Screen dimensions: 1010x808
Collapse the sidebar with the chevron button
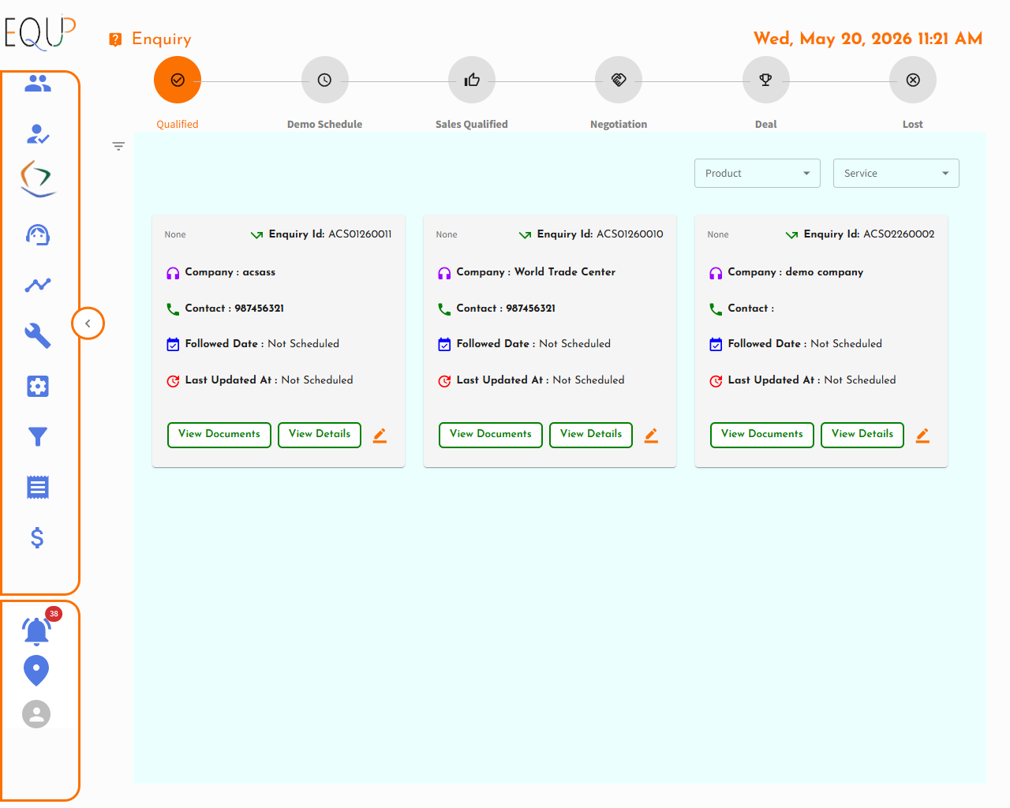point(88,324)
